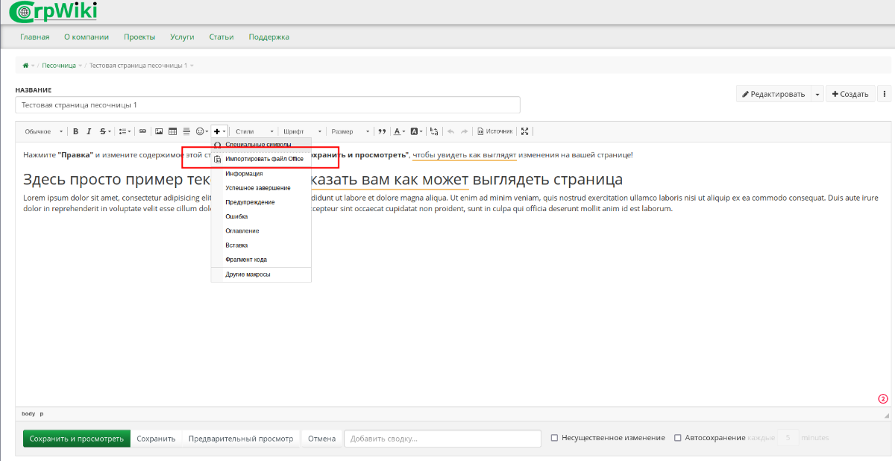895x461 pixels.
Task: Apply block quote formatting
Action: (x=382, y=131)
